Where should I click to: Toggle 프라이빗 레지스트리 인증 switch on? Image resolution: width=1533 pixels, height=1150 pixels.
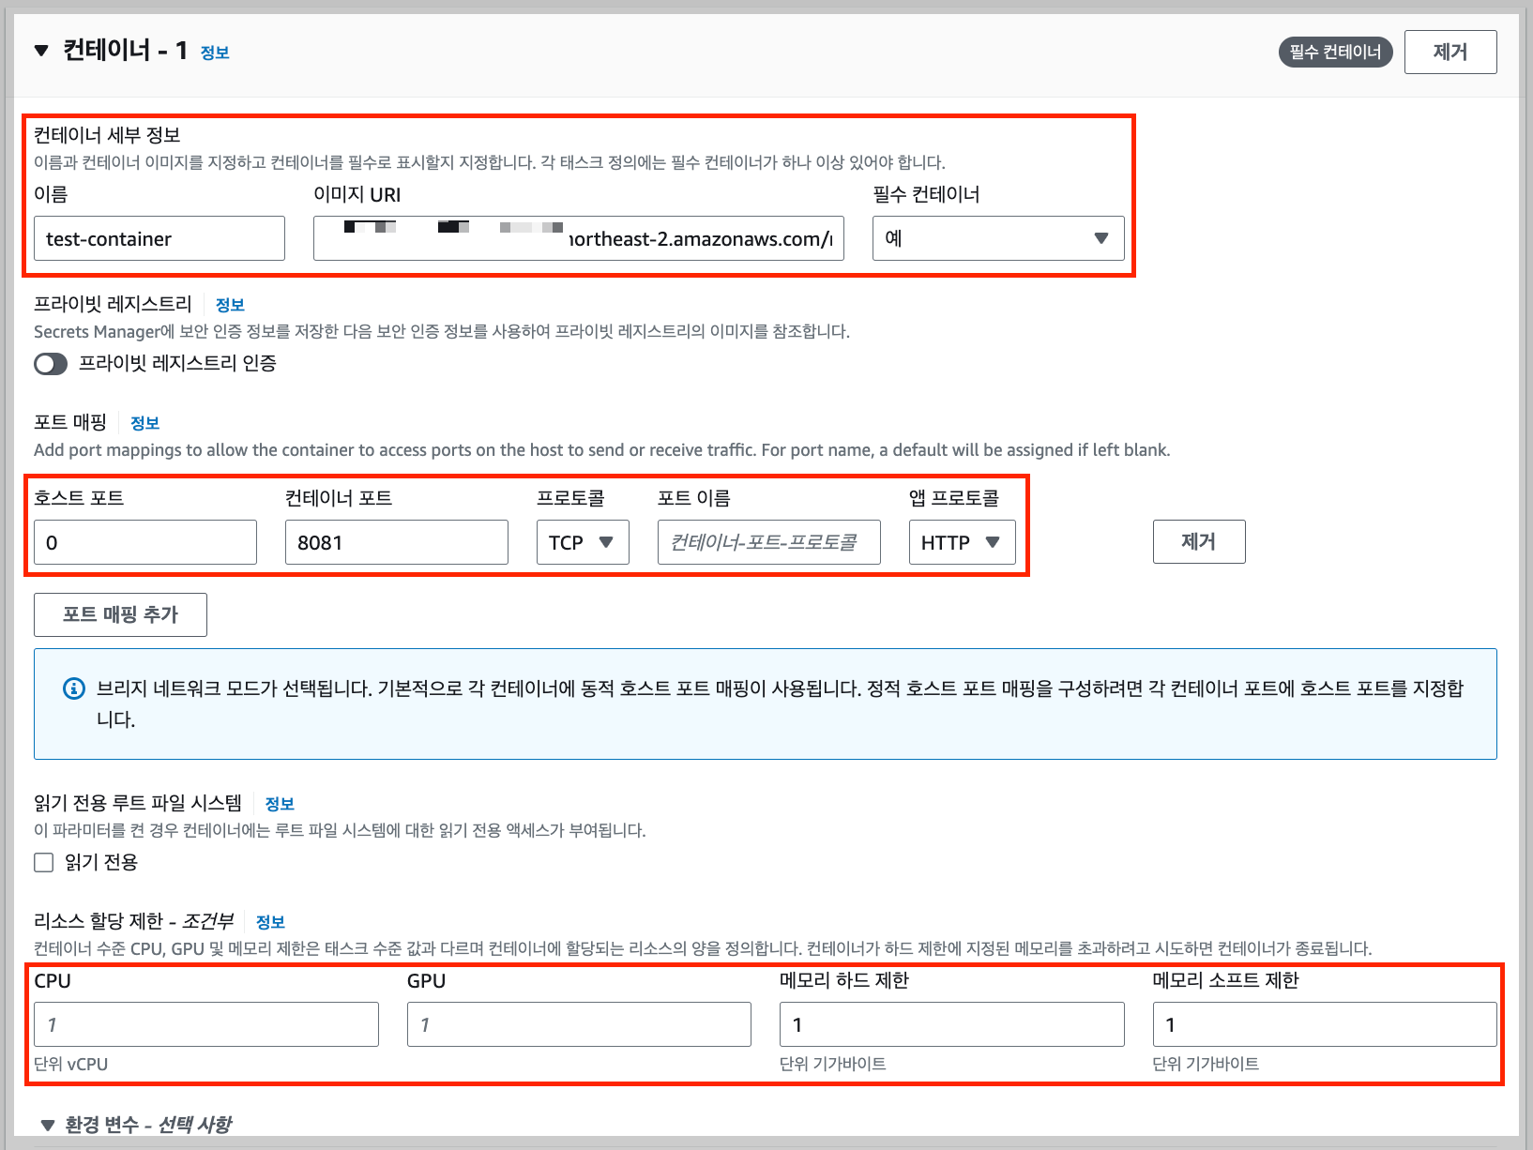click(51, 364)
